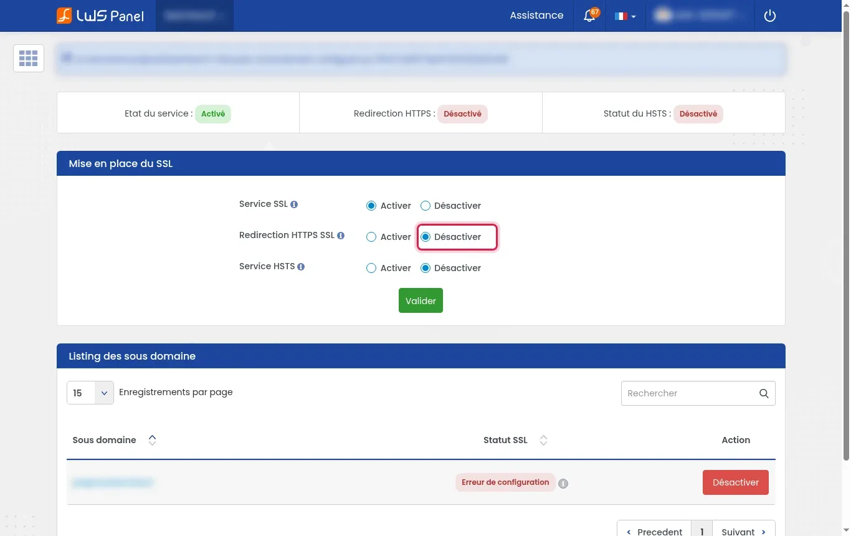Click the power logout icon
Image resolution: width=851 pixels, height=536 pixels.
(770, 16)
